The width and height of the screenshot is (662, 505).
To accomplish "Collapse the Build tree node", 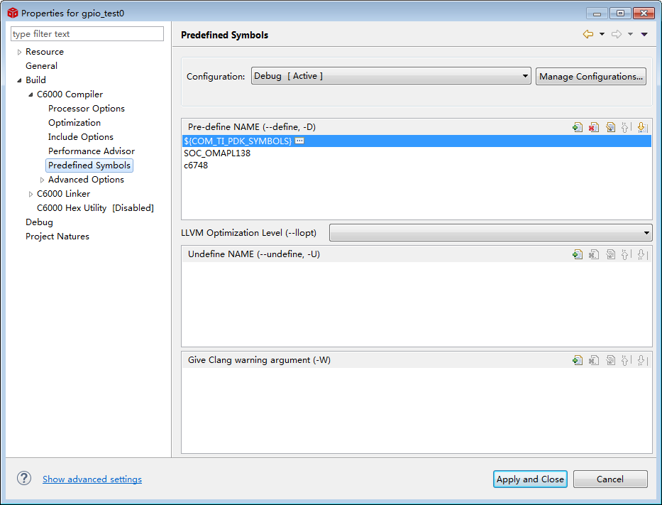I will [19, 80].
